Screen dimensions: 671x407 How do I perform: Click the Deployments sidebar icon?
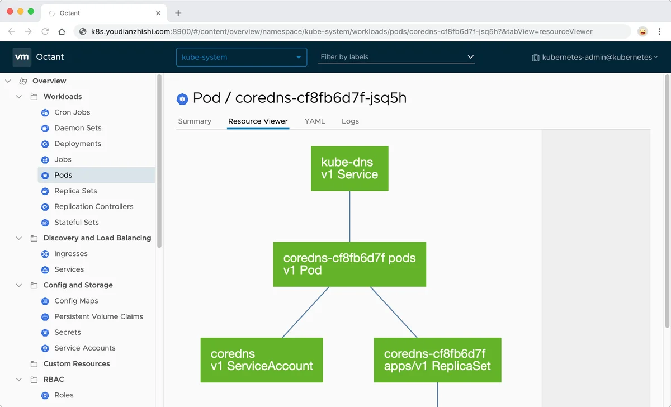pyautogui.click(x=45, y=144)
